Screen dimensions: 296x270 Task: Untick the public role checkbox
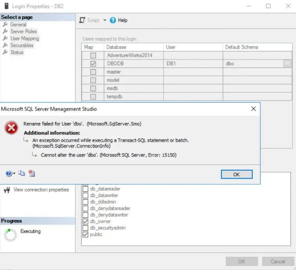click(x=85, y=235)
